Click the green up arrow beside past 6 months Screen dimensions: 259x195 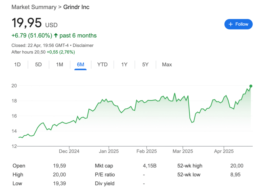coord(56,35)
